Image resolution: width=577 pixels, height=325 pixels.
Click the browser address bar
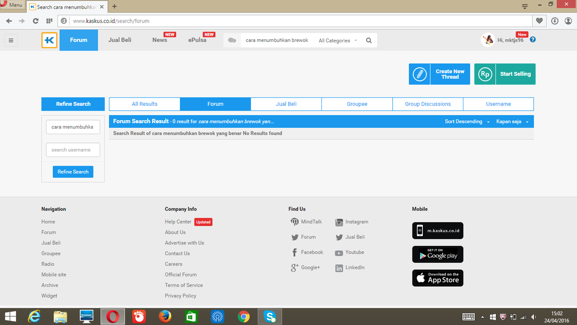(295, 21)
